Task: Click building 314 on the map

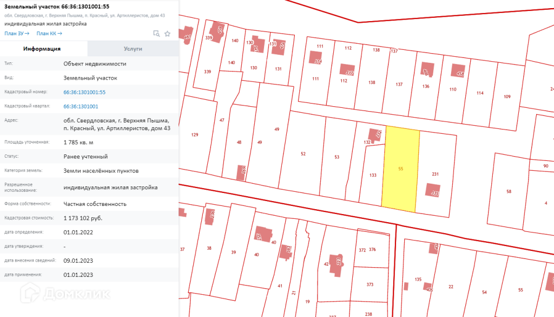Action: click(x=315, y=57)
